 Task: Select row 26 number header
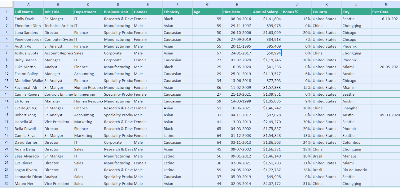point(7,183)
